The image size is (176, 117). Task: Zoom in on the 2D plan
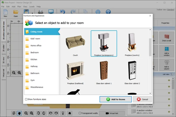(x=19, y=73)
